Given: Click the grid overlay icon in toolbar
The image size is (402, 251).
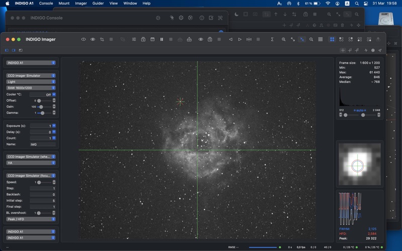Looking at the screenshot, I should [x=320, y=39].
